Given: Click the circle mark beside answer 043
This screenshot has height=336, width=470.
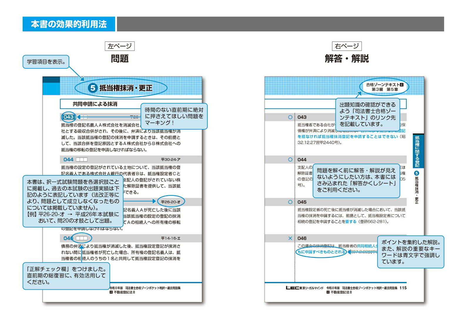Looking at the screenshot, I should [290, 117].
